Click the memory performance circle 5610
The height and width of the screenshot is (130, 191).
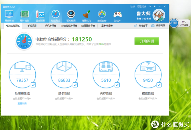[x=106, y=75]
